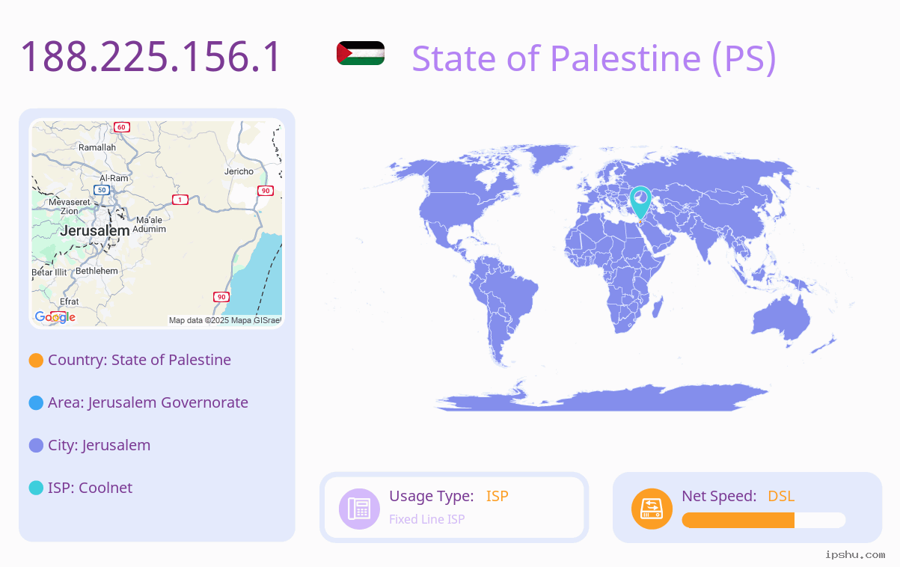Click the ISP: Coolnet text

pyautogui.click(x=90, y=488)
